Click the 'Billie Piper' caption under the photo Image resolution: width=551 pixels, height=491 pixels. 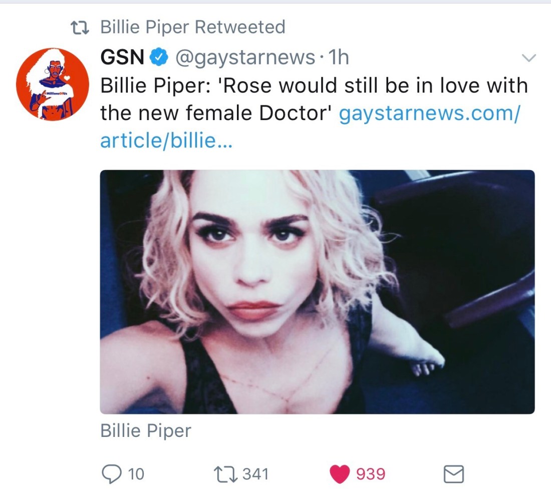[146, 430]
